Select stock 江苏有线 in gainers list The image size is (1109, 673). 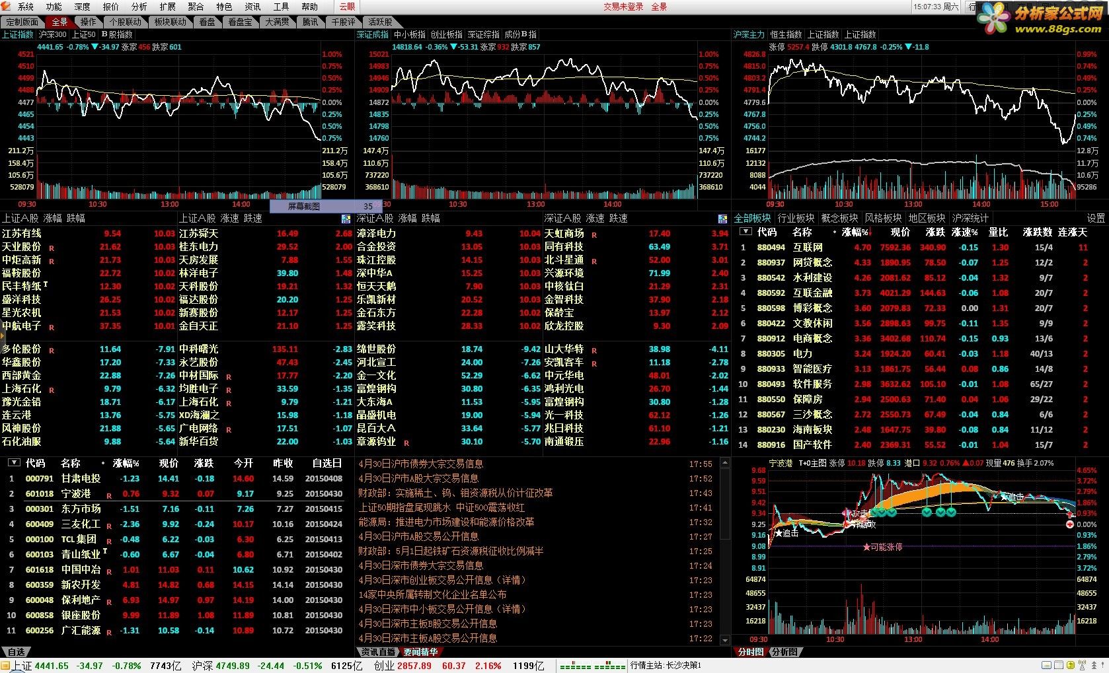point(21,233)
